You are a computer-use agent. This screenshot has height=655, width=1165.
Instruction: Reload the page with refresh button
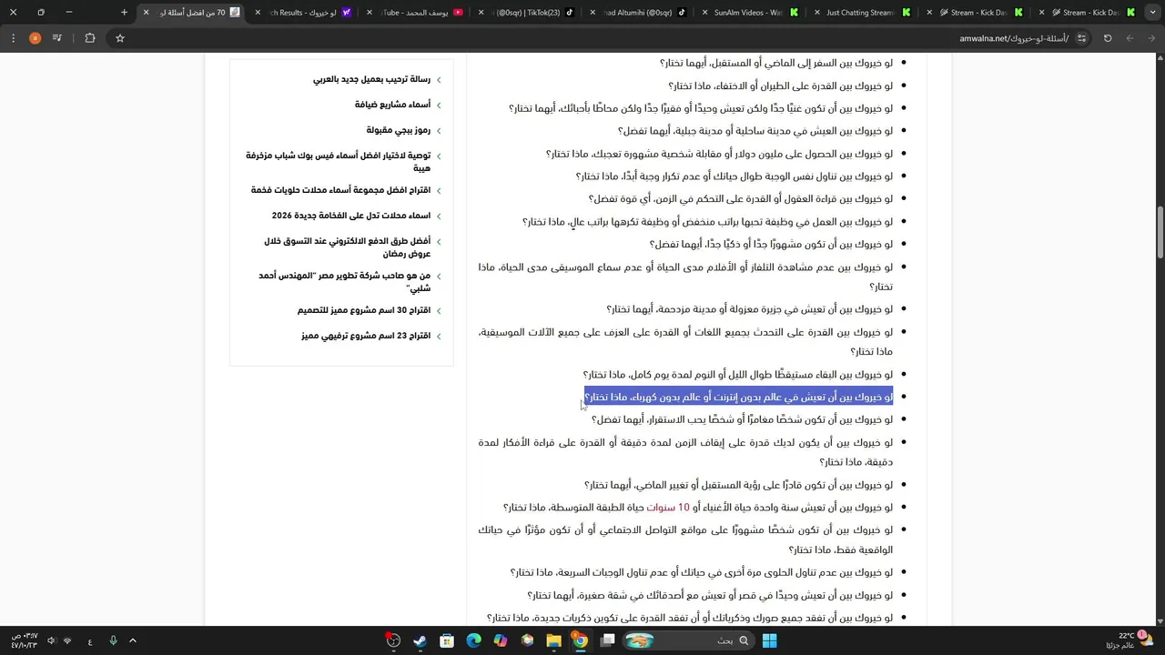[1108, 38]
